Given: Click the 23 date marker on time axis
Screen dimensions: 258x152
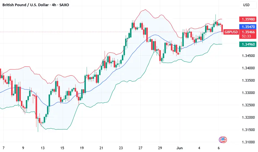Looking at the screenshot, I should tap(121, 148).
